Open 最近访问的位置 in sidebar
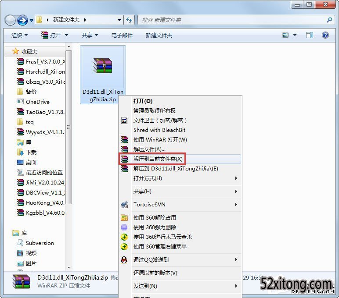 click(40, 172)
